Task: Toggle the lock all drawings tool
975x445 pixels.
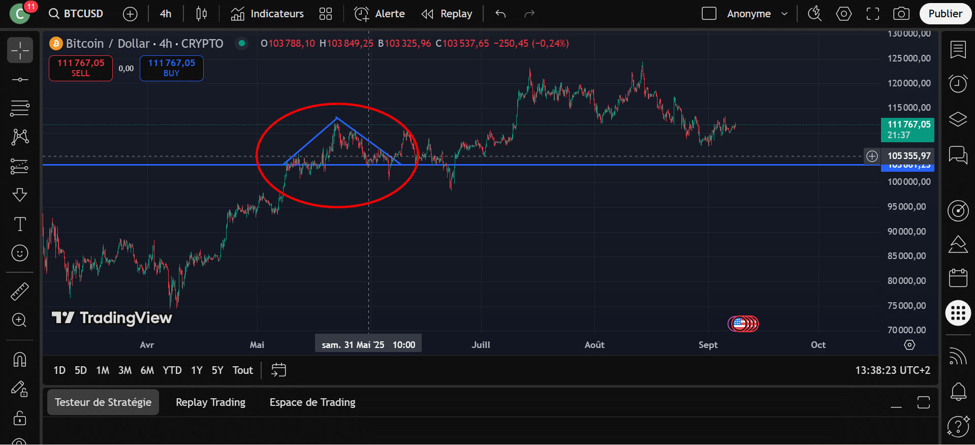Action: point(20,418)
